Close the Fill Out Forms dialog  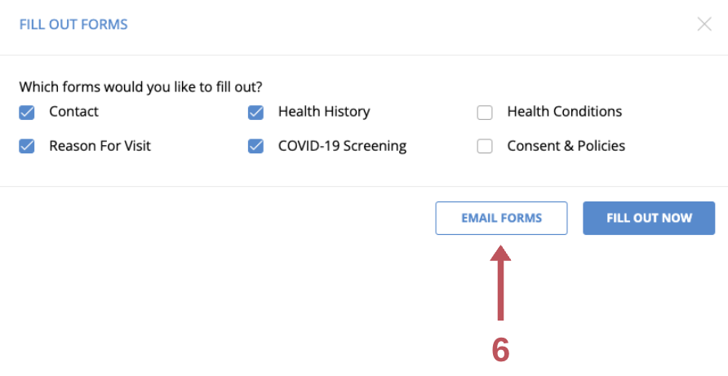coord(704,24)
